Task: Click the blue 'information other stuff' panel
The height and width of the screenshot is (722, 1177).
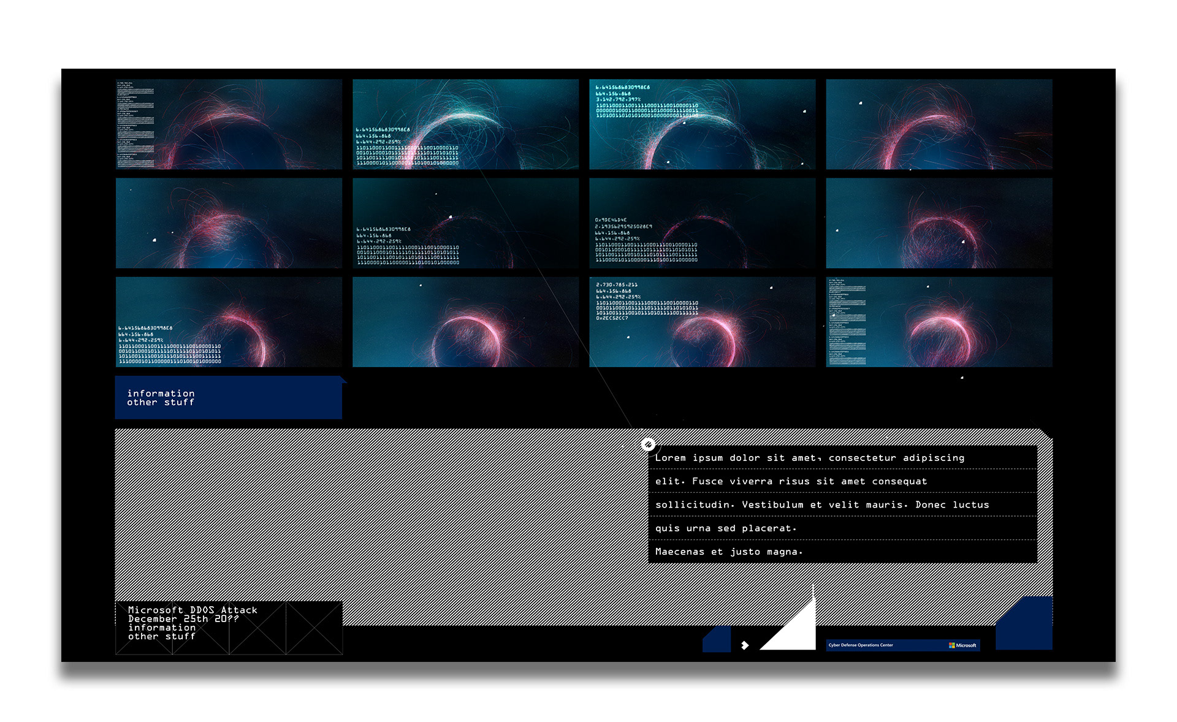Action: 229,397
